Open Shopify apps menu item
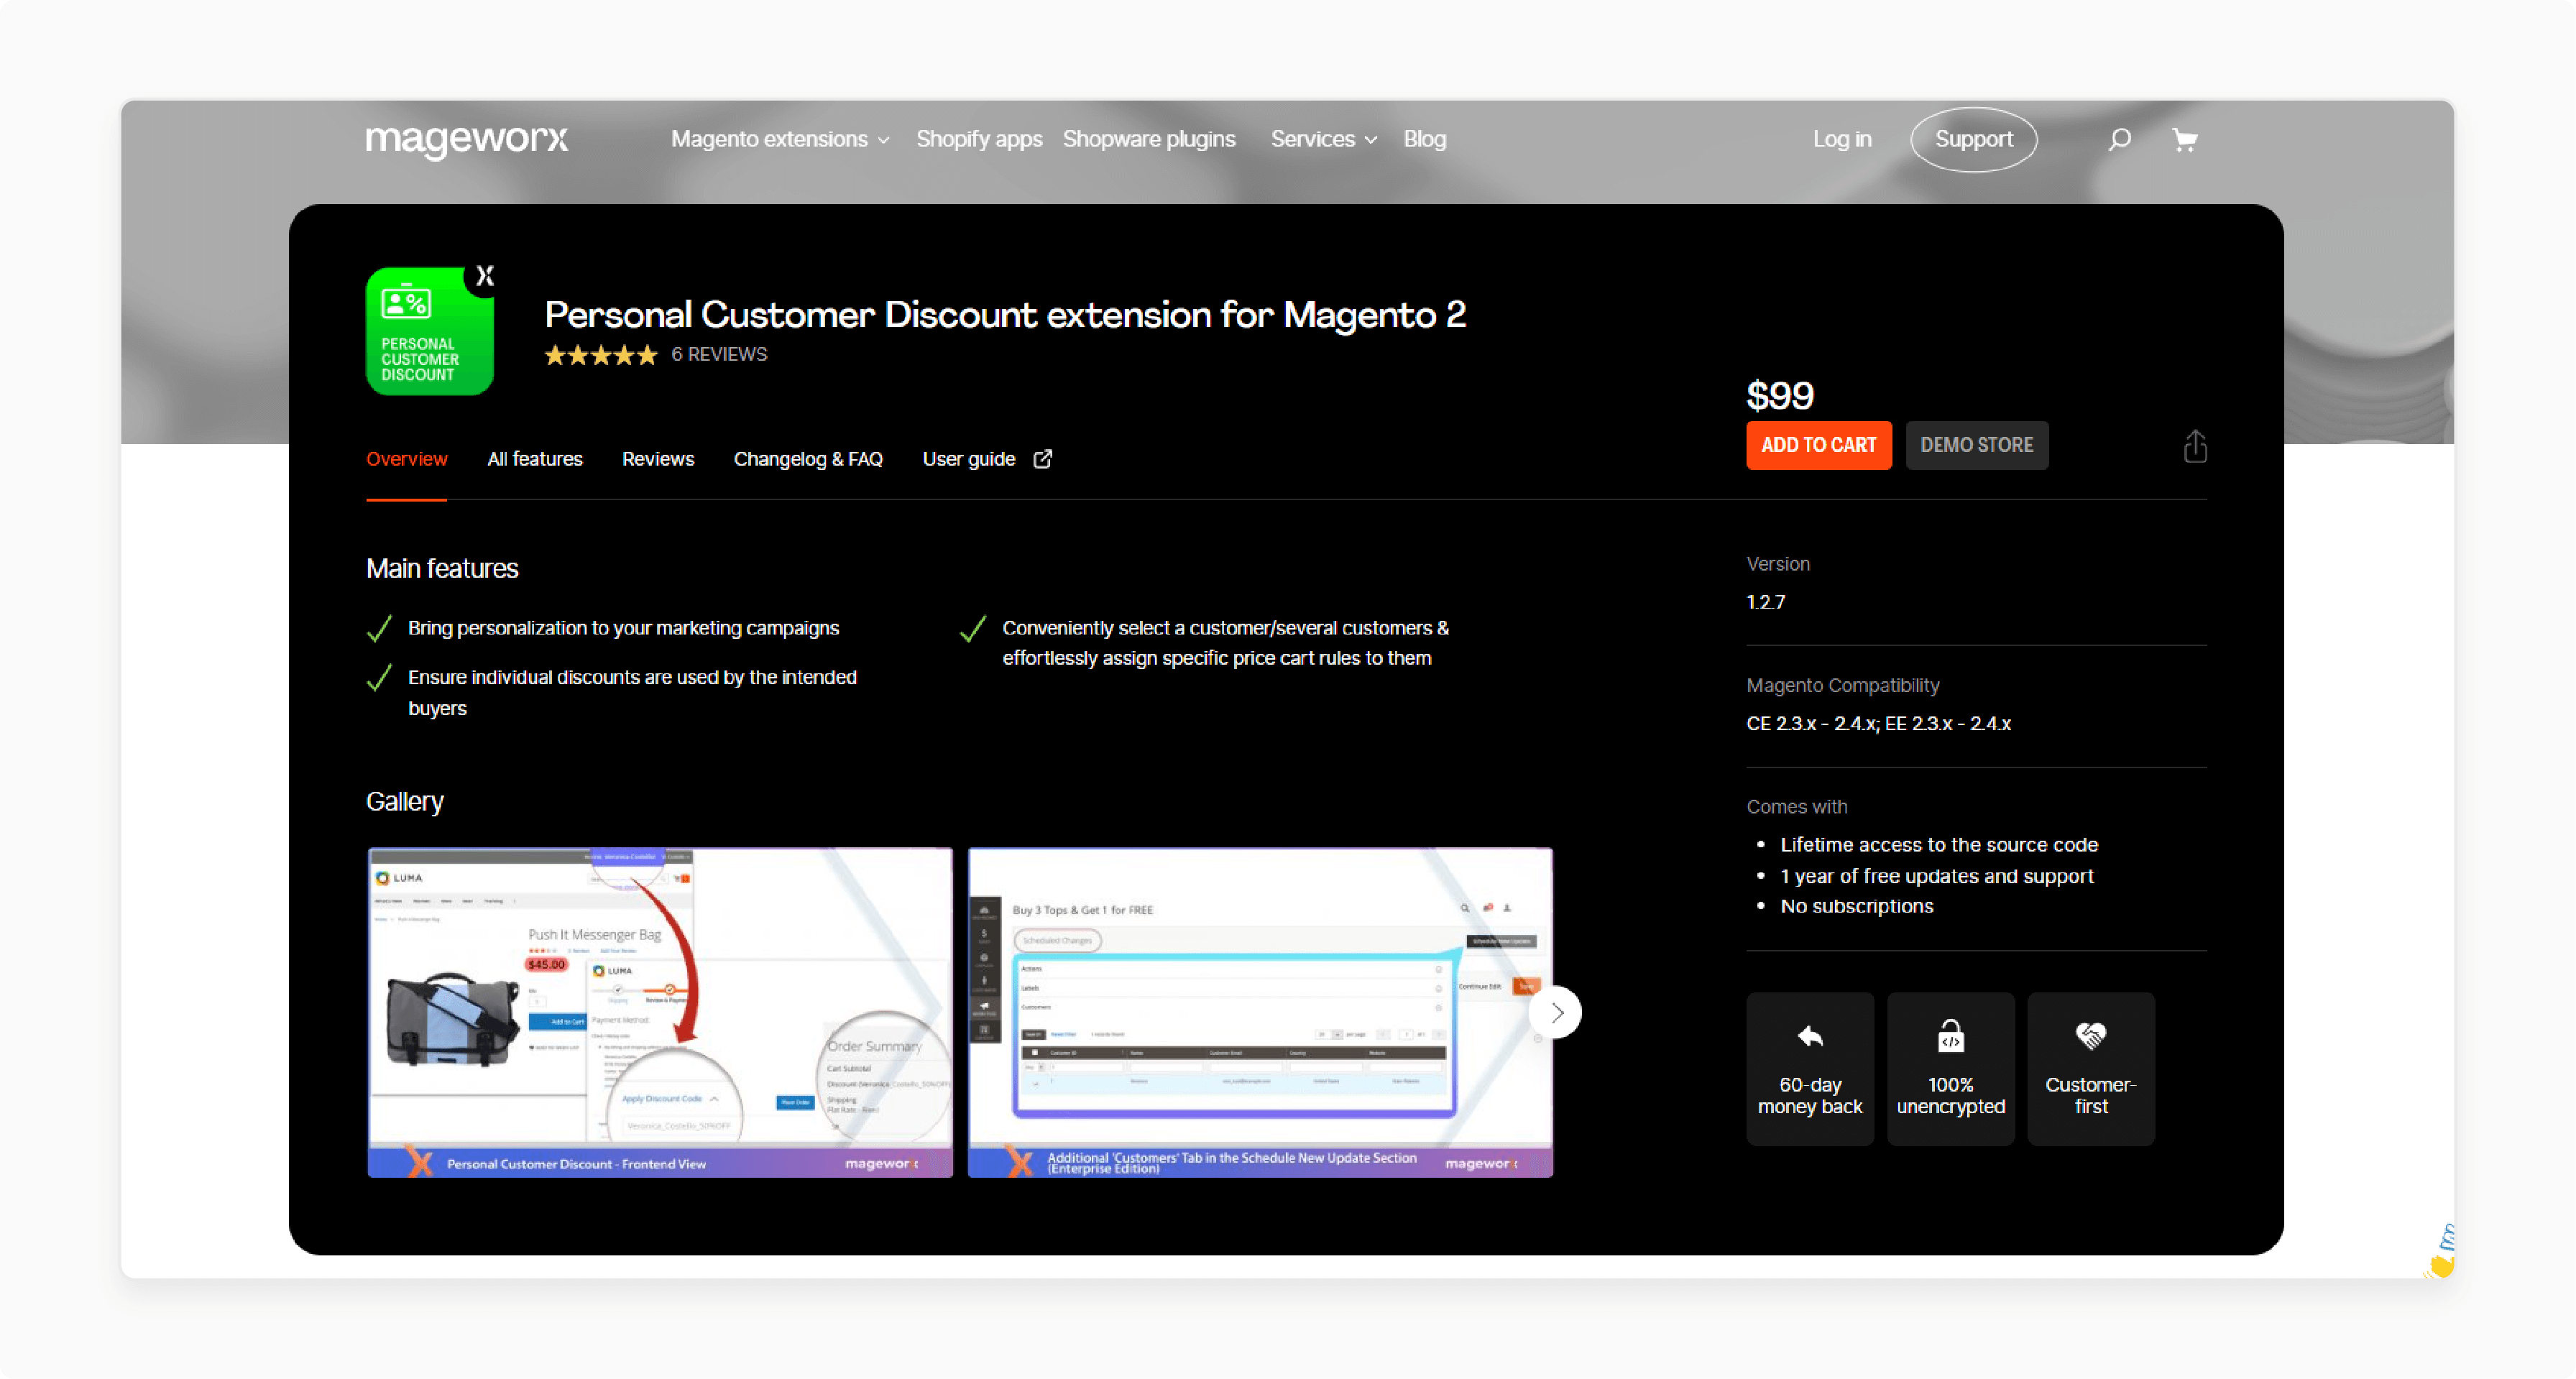Screen dimensions: 2576x1379 tap(979, 140)
